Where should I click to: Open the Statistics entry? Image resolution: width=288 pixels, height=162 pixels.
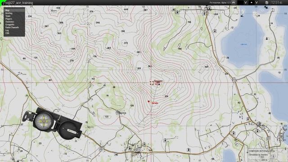tap(9, 22)
